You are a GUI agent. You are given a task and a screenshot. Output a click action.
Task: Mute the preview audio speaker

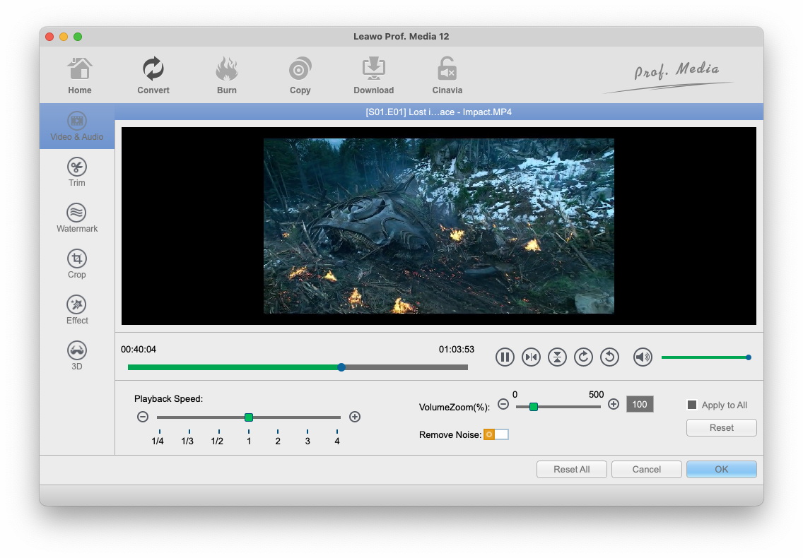click(x=642, y=357)
